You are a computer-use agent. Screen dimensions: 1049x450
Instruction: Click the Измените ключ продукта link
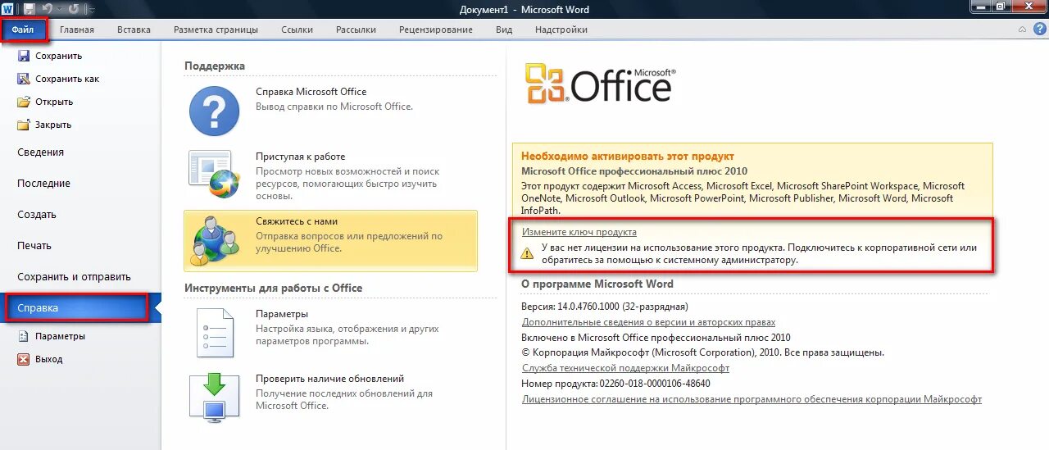pos(579,232)
